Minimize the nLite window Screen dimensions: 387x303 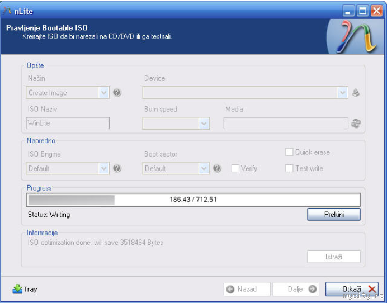click(348, 11)
